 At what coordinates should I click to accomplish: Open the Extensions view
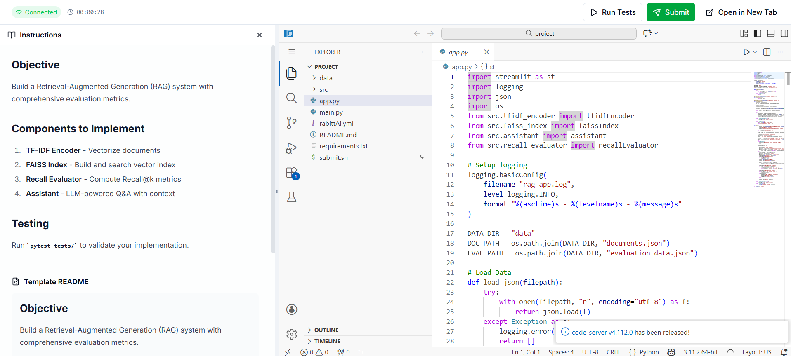291,173
